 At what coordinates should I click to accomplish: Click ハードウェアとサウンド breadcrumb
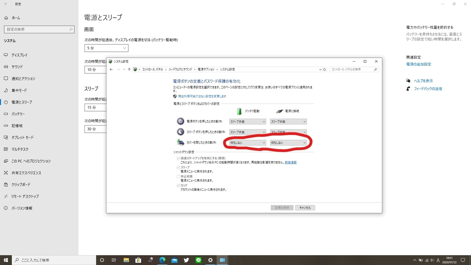click(181, 69)
